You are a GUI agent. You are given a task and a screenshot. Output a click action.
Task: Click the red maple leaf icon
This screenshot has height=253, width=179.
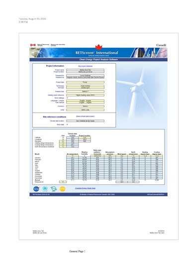coord(98,47)
